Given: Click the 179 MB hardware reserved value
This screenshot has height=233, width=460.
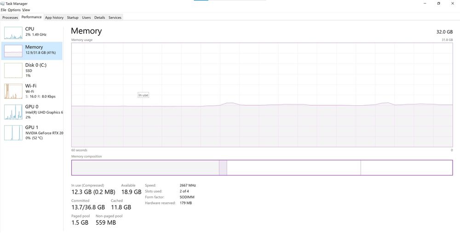Looking at the screenshot, I should click(186, 203).
